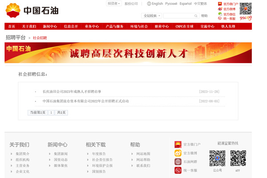Switch to 中文繁体 version
The image size is (267, 178).
click(200, 4)
